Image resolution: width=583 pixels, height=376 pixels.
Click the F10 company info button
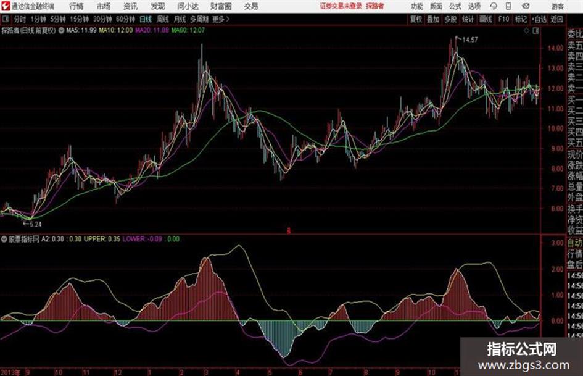point(503,19)
